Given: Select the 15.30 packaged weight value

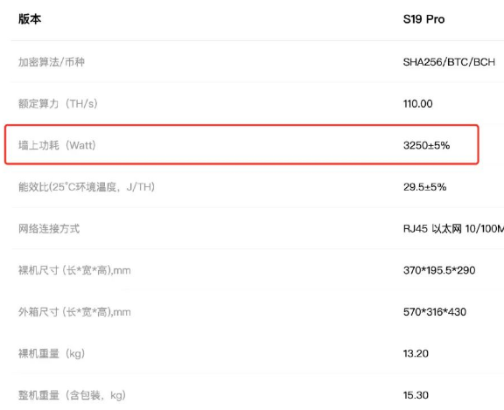Looking at the screenshot, I should (x=416, y=395).
